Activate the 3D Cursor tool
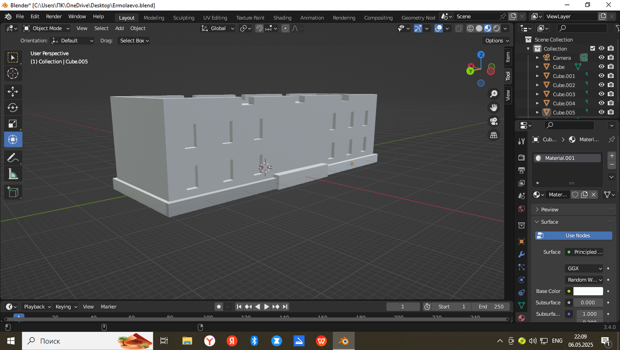 pyautogui.click(x=13, y=74)
